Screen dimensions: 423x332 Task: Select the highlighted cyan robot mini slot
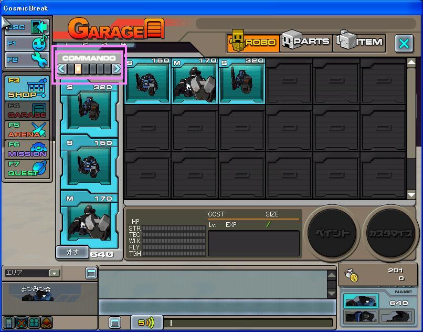pos(361,301)
